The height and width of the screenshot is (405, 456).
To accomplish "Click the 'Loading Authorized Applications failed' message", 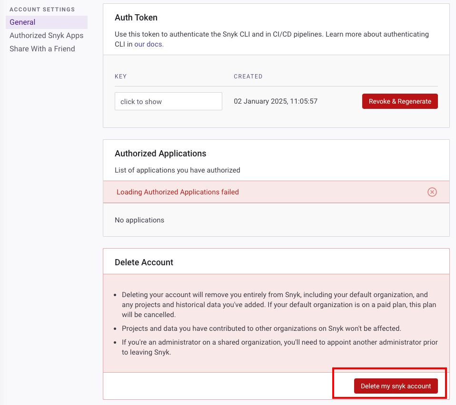I will click(178, 192).
